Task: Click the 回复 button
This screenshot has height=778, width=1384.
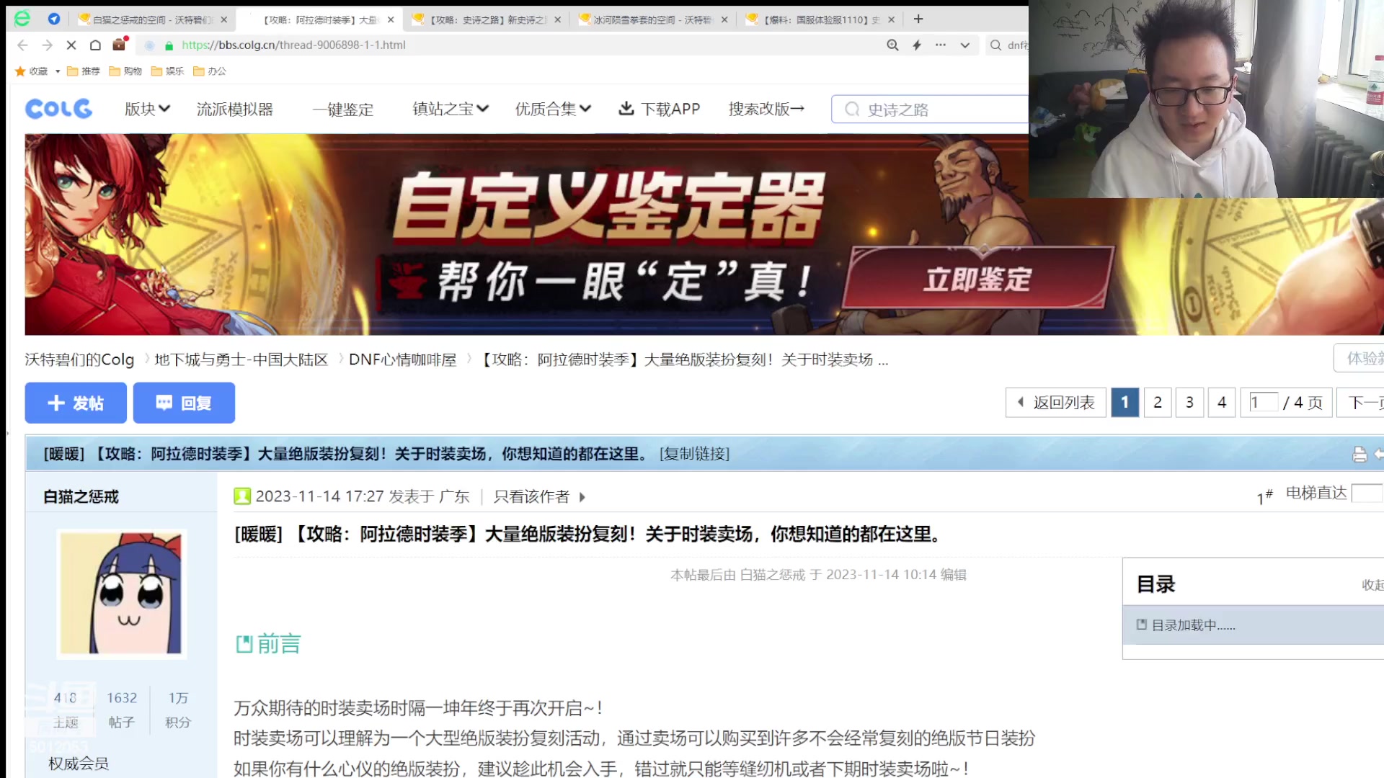Action: click(184, 403)
